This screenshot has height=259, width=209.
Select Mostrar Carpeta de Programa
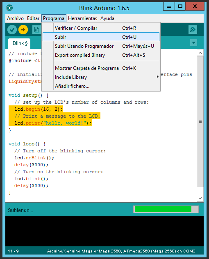click(101, 68)
